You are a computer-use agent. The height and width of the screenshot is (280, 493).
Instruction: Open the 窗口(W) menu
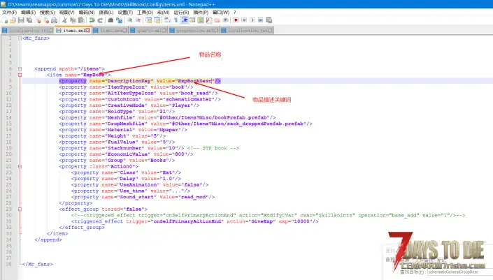click(x=221, y=13)
